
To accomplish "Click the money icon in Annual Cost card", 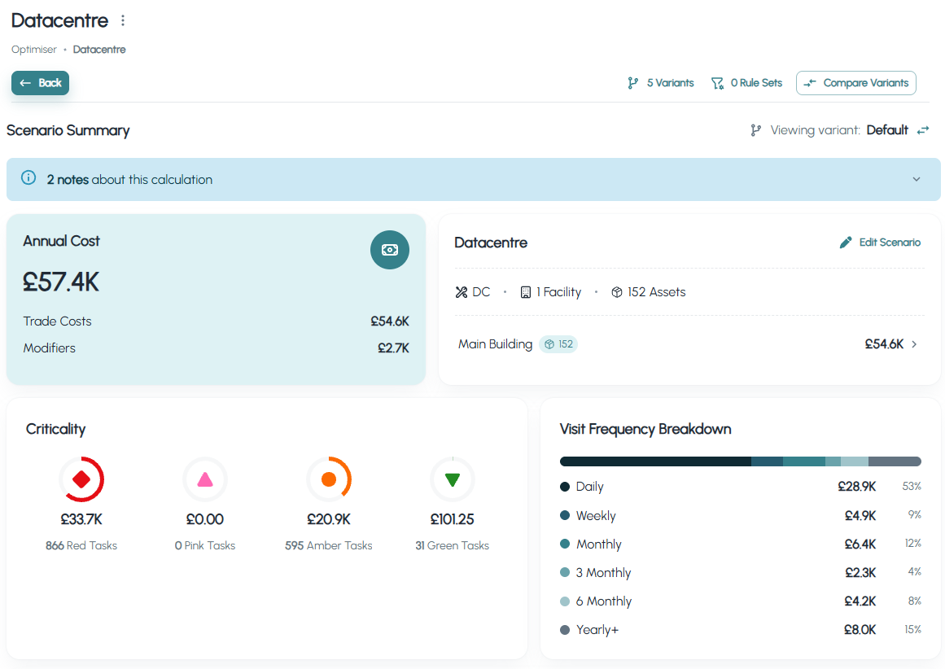I will 389,250.
